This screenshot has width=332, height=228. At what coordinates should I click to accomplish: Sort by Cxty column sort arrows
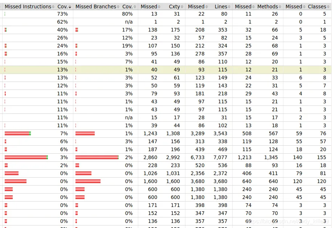(x=182, y=7)
